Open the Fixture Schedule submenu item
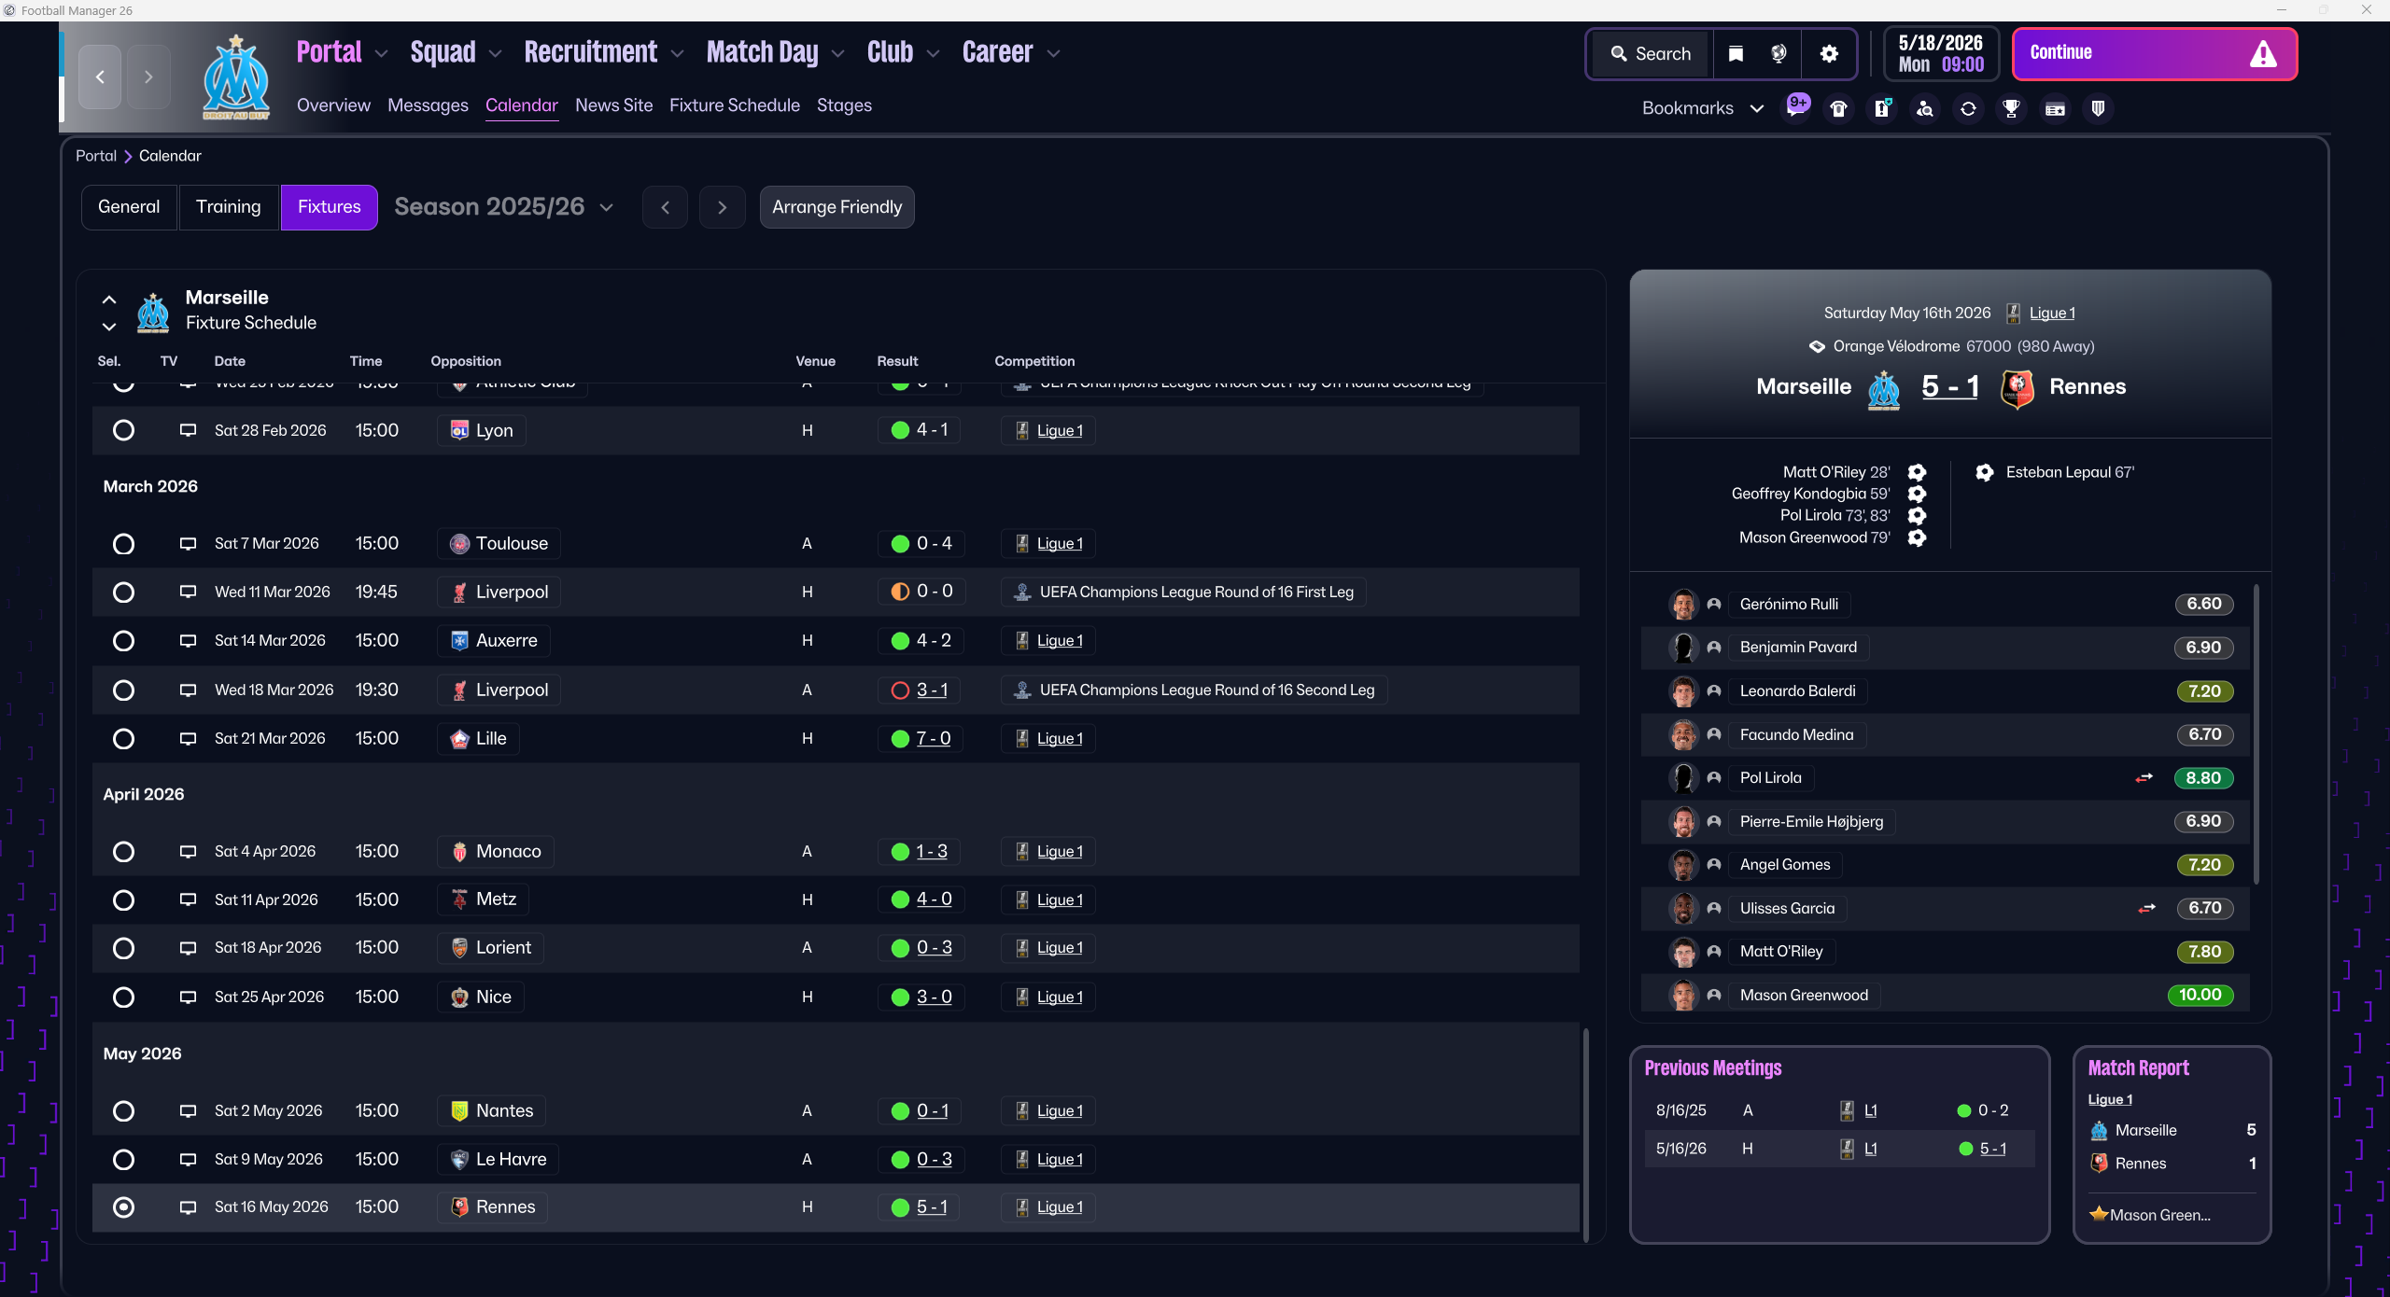Screen dimensions: 2390x1297 tap(734, 105)
